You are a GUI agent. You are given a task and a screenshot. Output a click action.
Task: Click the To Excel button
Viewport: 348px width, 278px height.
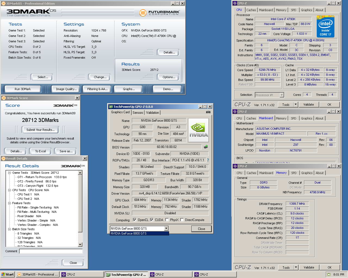click(41, 151)
